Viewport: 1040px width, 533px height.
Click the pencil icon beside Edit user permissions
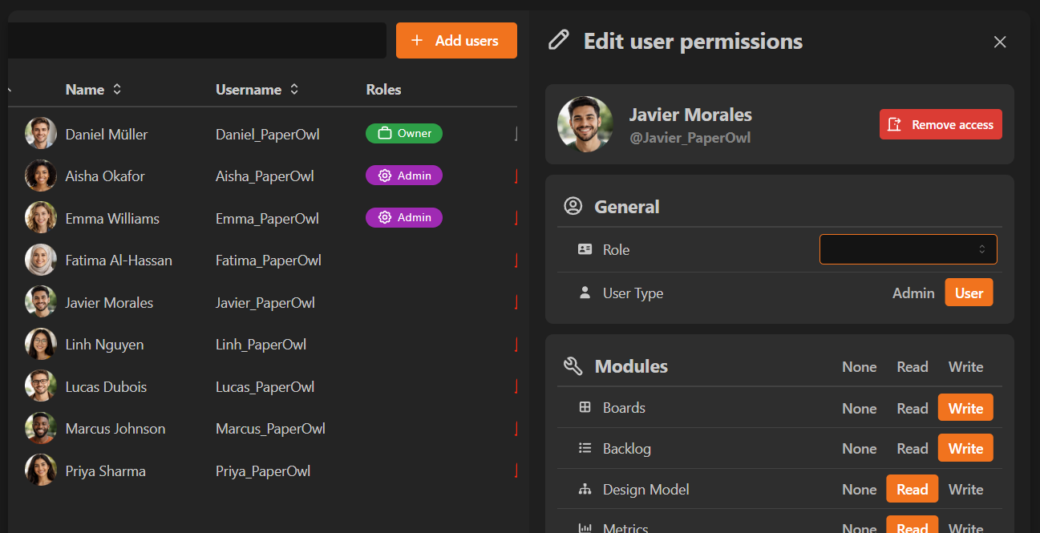(x=559, y=41)
